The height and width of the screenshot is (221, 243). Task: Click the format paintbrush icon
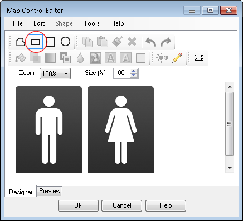pyautogui.click(x=117, y=42)
